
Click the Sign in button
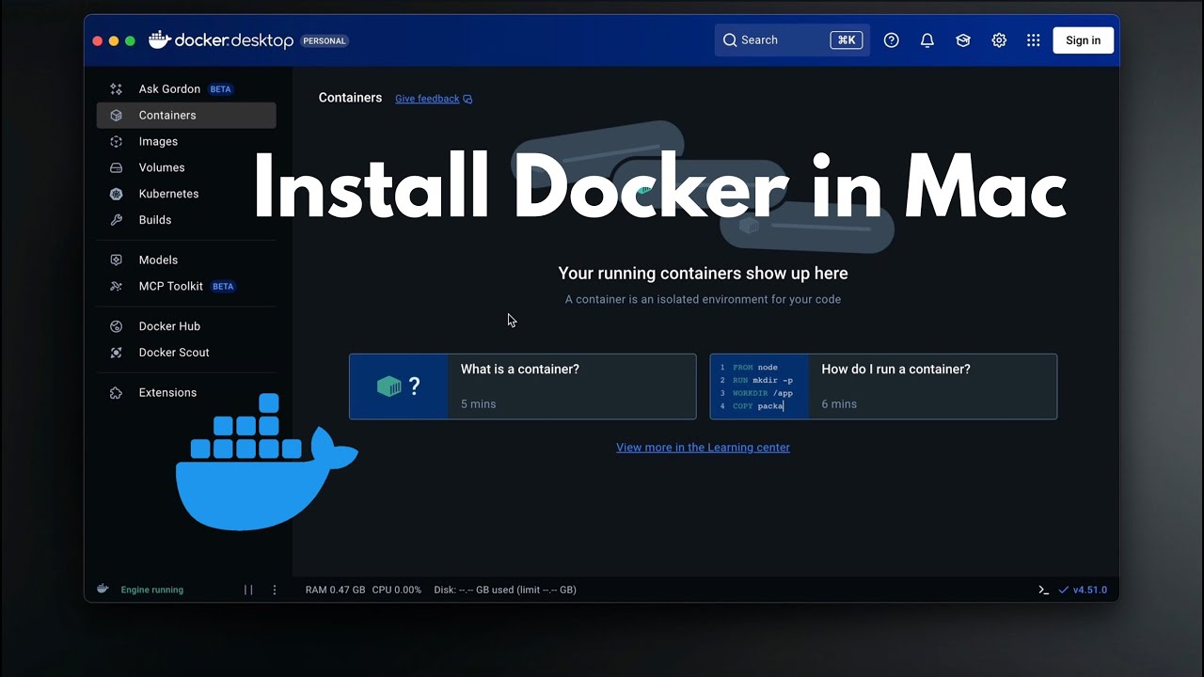click(1083, 40)
